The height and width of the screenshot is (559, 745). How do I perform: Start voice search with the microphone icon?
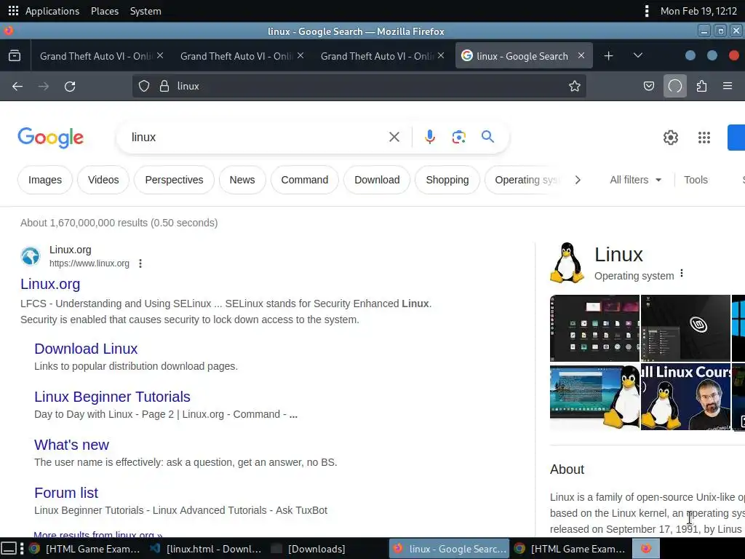tap(429, 137)
